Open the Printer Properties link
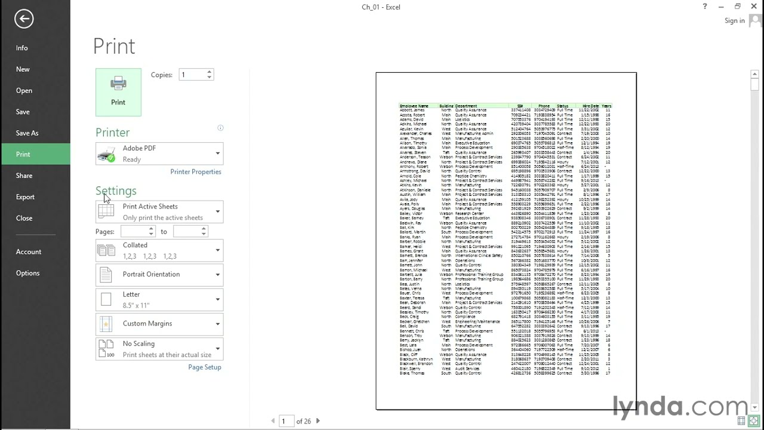764x430 pixels. coord(196,172)
